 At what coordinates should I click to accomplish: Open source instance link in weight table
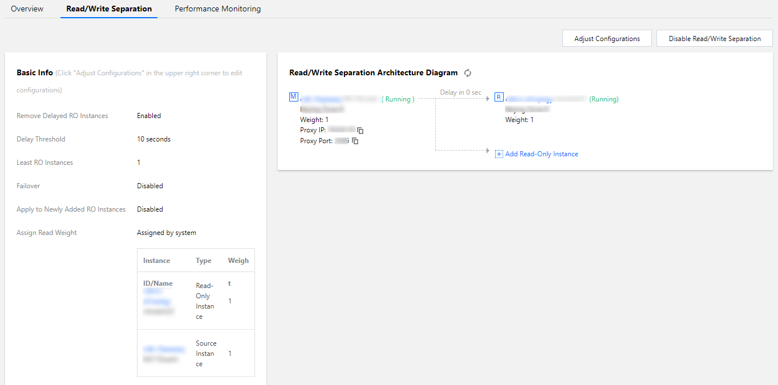[164, 348]
